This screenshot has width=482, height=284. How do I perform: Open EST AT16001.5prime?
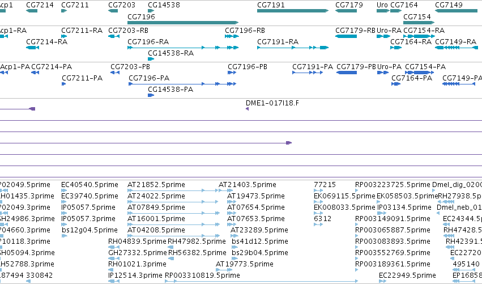156,219
